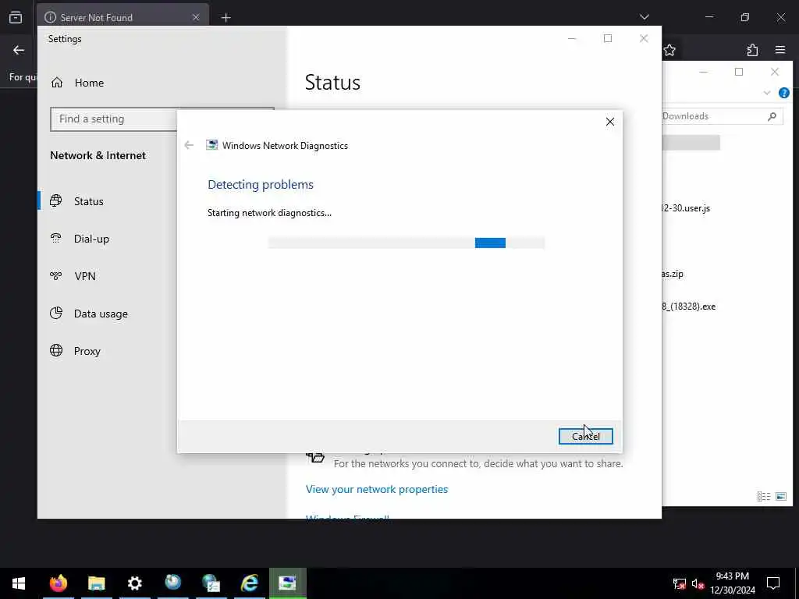The height and width of the screenshot is (599, 799).
Task: Click the Home house icon in Settings
Action: tap(56, 83)
